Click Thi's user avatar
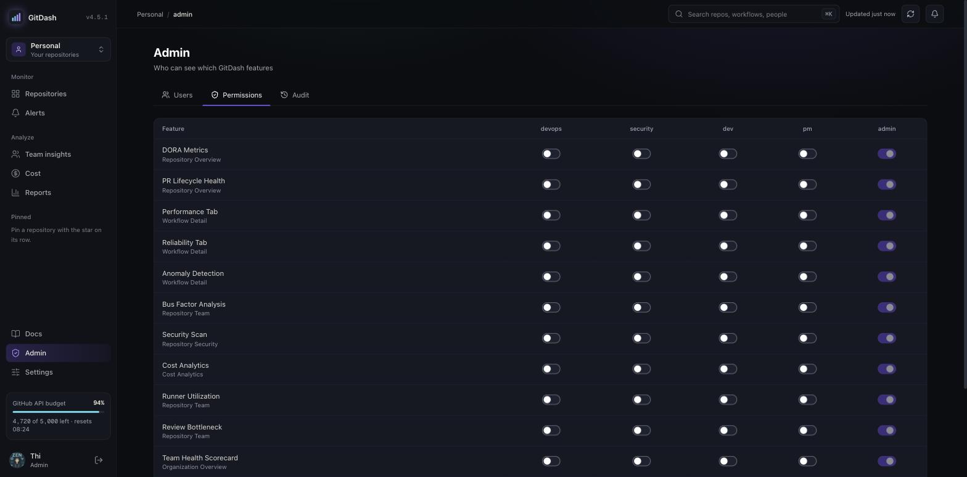This screenshot has height=477, width=967. pyautogui.click(x=17, y=460)
